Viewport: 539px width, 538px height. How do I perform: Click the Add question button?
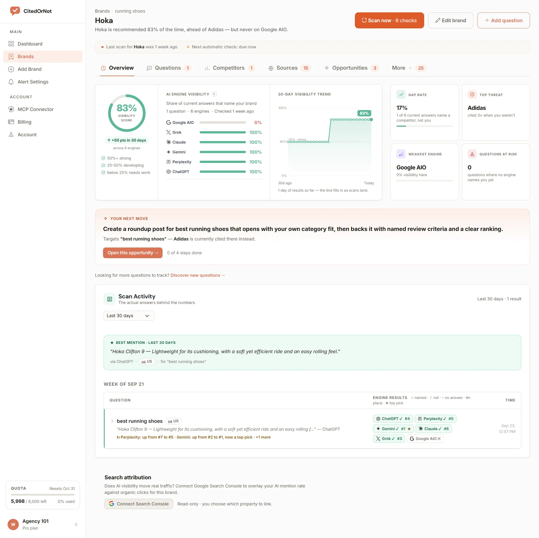(x=504, y=20)
